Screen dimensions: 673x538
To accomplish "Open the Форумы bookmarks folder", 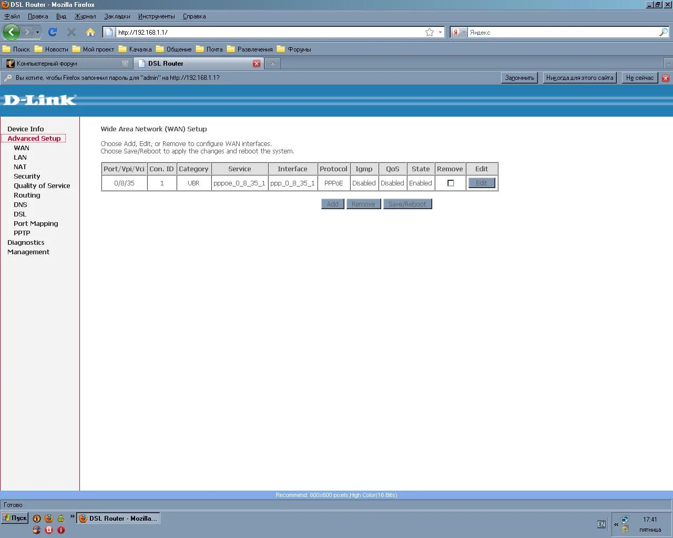I will (x=294, y=49).
